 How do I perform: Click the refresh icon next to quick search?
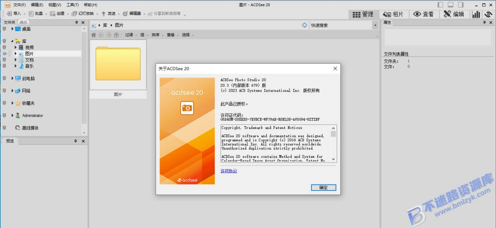[304, 25]
